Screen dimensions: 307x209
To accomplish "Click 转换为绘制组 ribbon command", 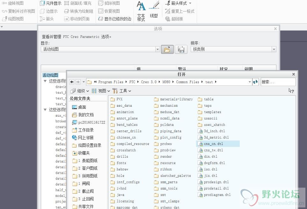I will click(79, 11).
